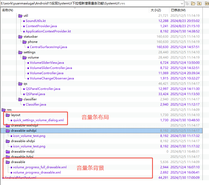
Task: Click the res folder name
Action: (x=9, y=110)
